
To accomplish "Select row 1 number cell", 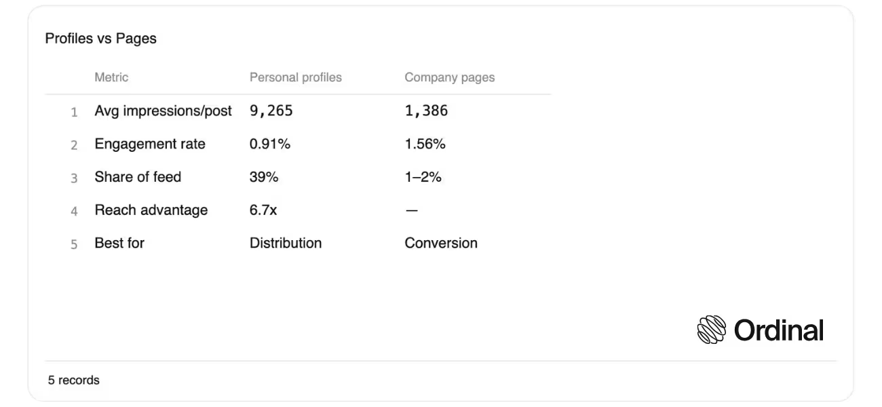I will 75,112.
